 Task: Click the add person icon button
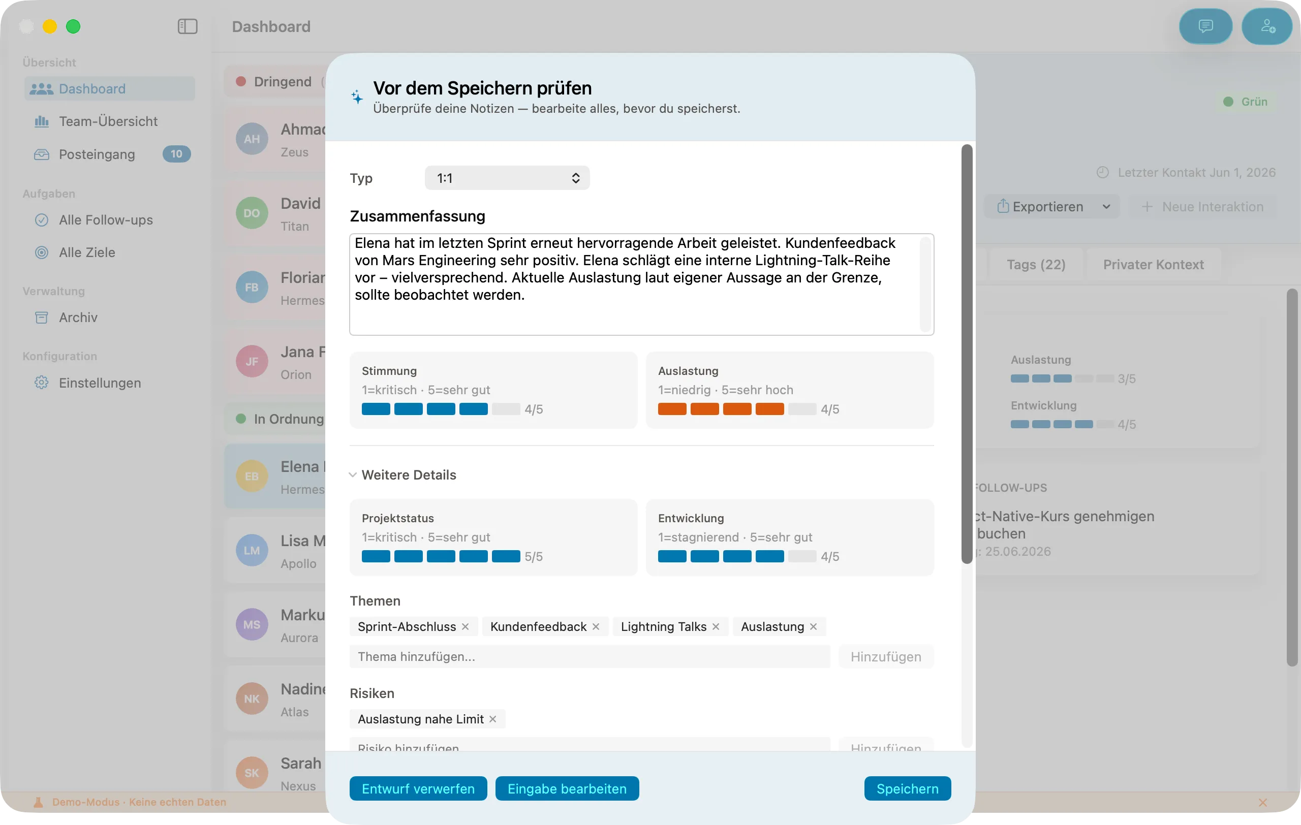1266,26
